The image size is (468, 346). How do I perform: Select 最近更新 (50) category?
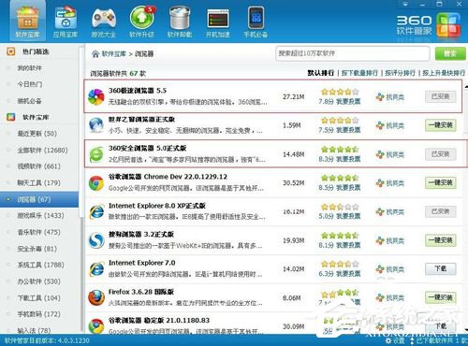pyautogui.click(x=37, y=134)
